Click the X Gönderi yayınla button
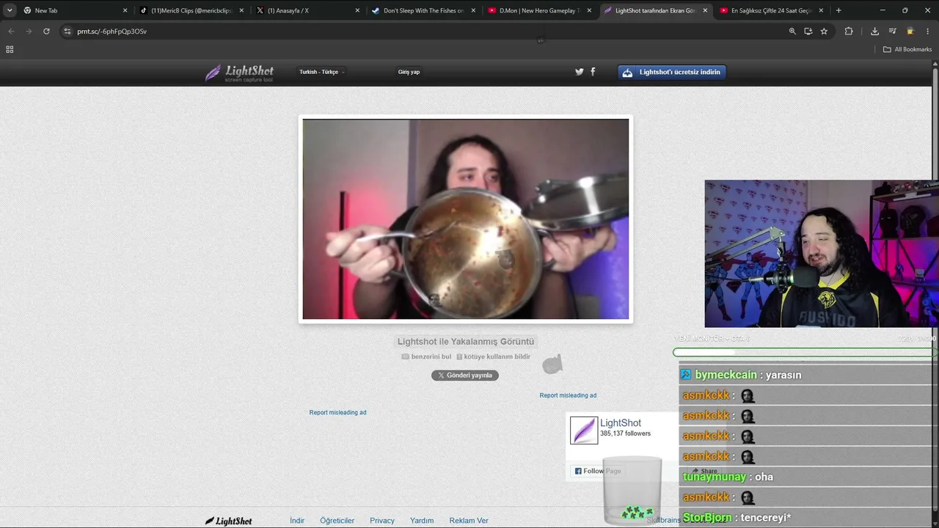The image size is (939, 528). pos(465,375)
